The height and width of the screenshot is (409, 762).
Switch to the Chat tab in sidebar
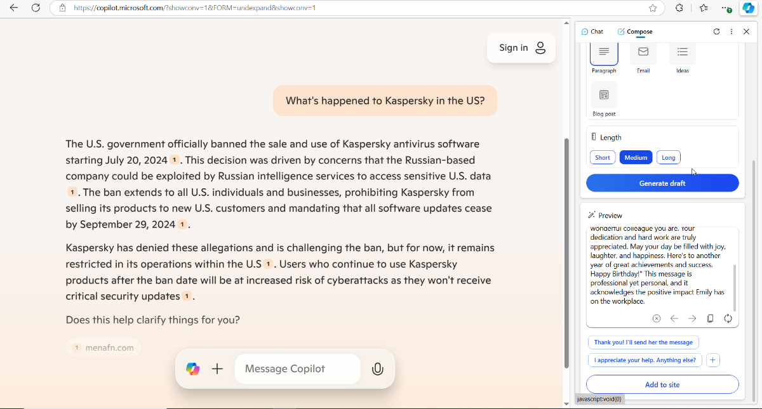click(592, 32)
